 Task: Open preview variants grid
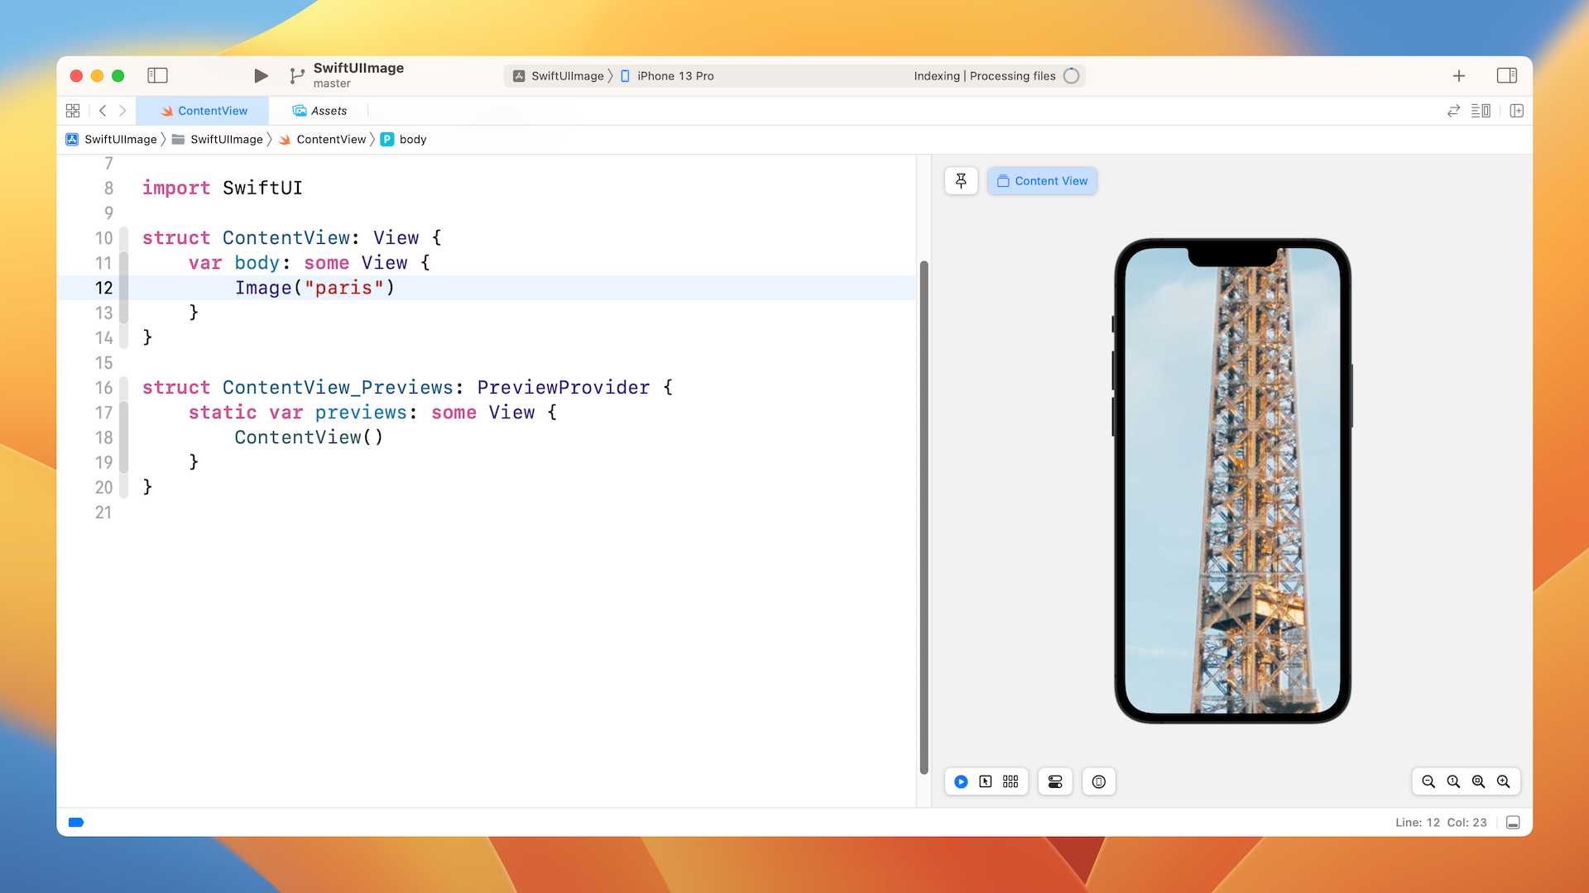pos(1011,781)
